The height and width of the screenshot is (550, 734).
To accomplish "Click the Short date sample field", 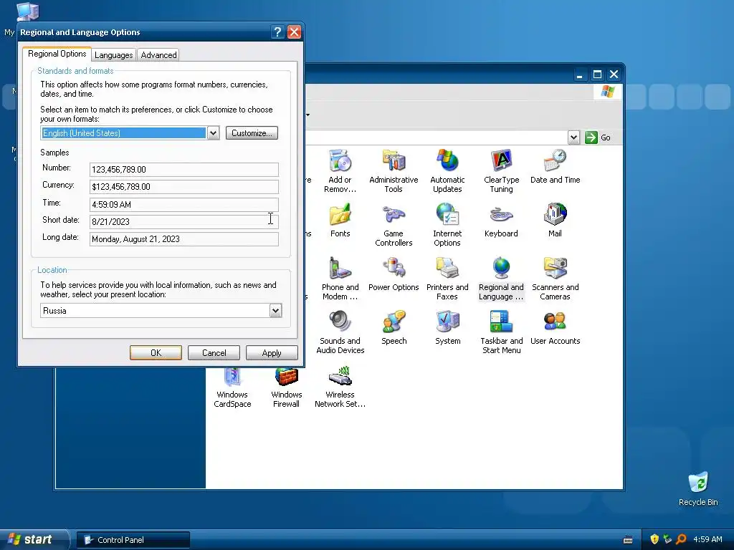I will (x=184, y=222).
